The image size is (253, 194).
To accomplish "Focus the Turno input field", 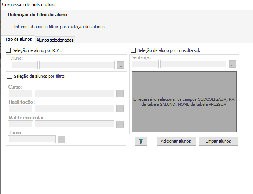I will (x=32, y=139).
